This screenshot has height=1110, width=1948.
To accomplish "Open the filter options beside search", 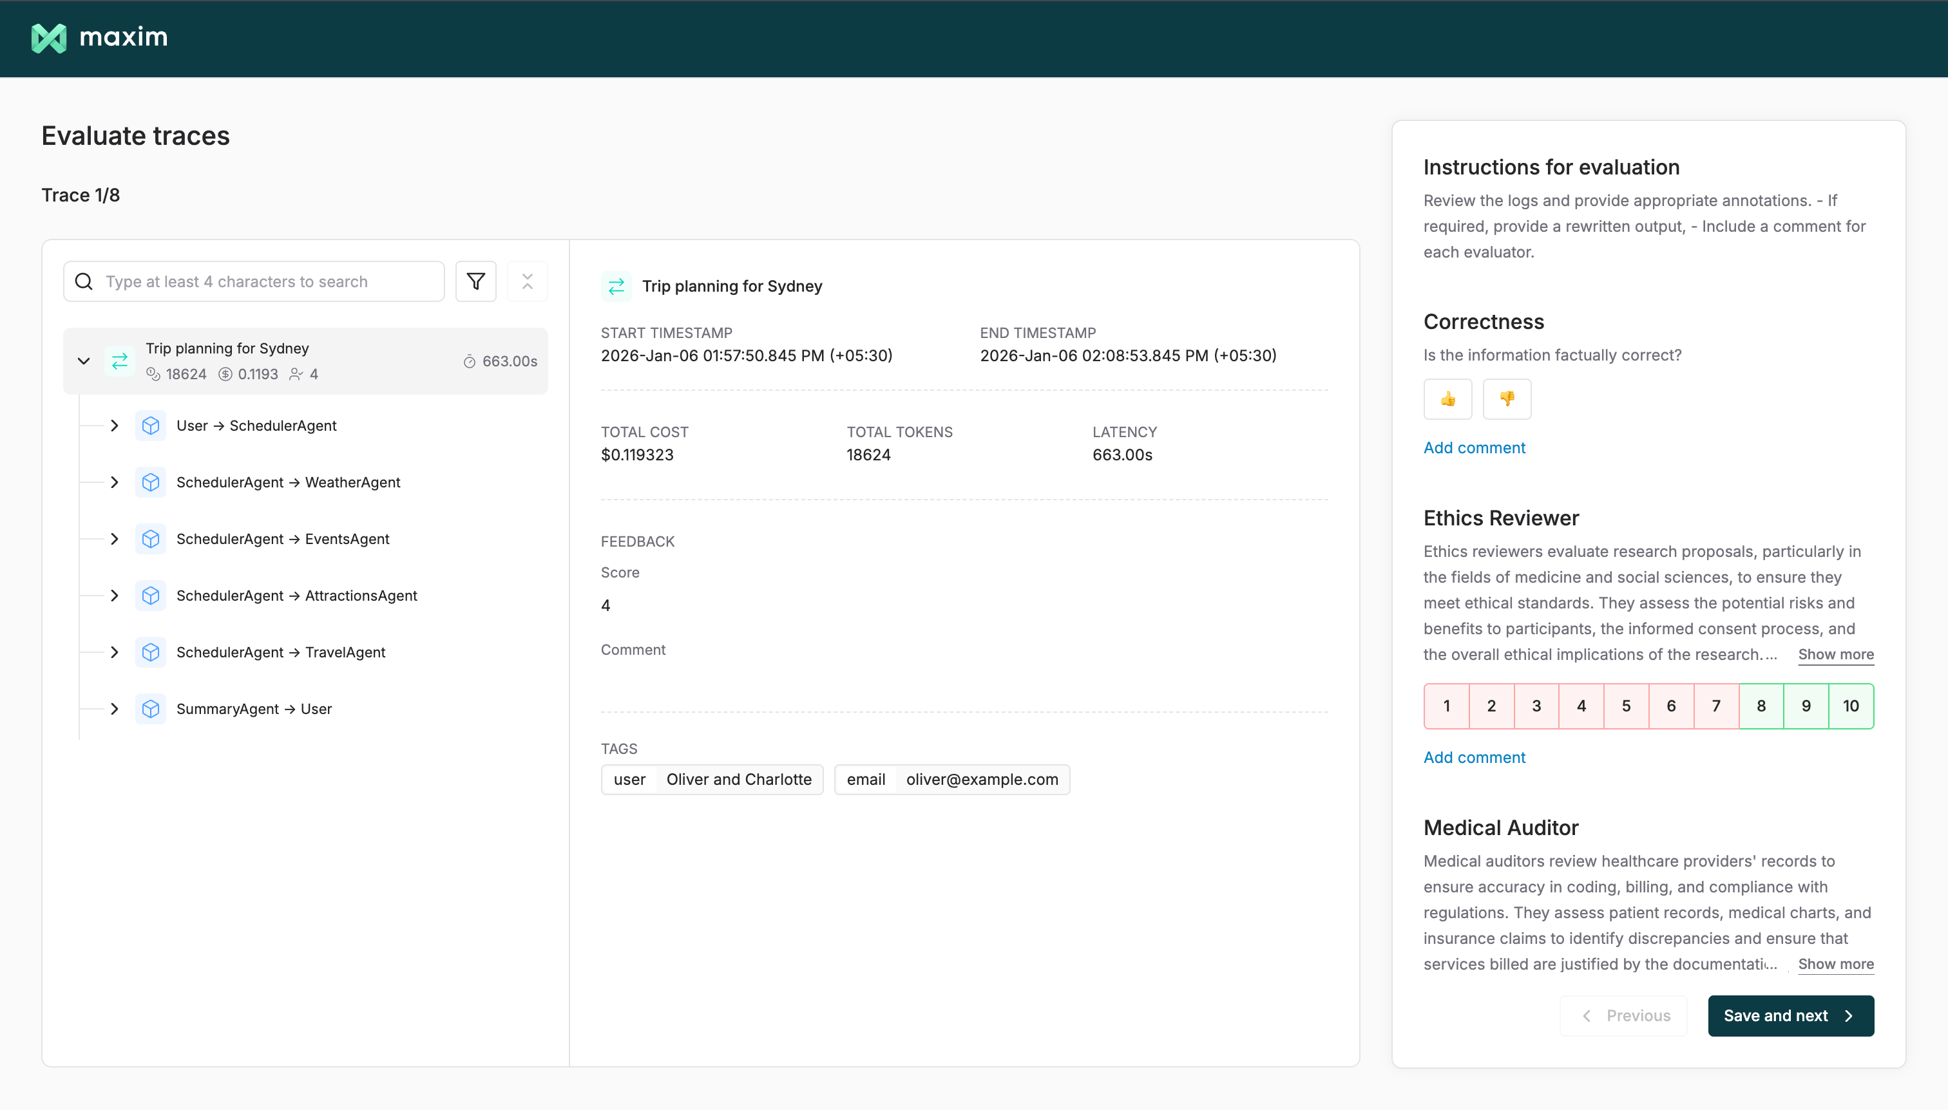I will 475,281.
